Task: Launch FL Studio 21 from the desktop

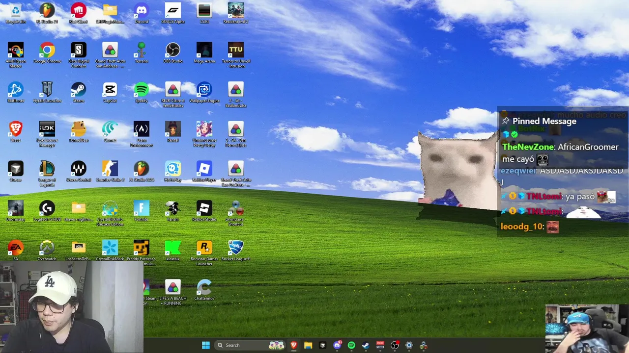Action: tap(47, 13)
